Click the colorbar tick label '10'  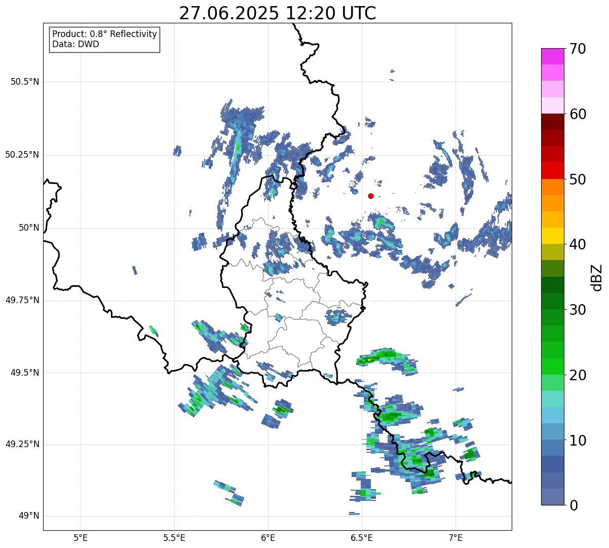click(578, 441)
